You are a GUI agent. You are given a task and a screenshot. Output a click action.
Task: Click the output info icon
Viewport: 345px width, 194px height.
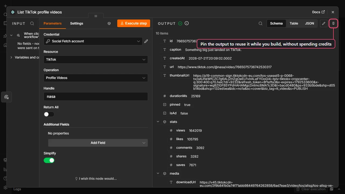click(x=187, y=23)
